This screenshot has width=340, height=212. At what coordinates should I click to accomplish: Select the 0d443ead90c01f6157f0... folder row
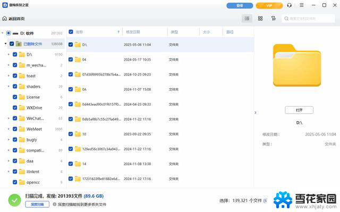(160, 104)
